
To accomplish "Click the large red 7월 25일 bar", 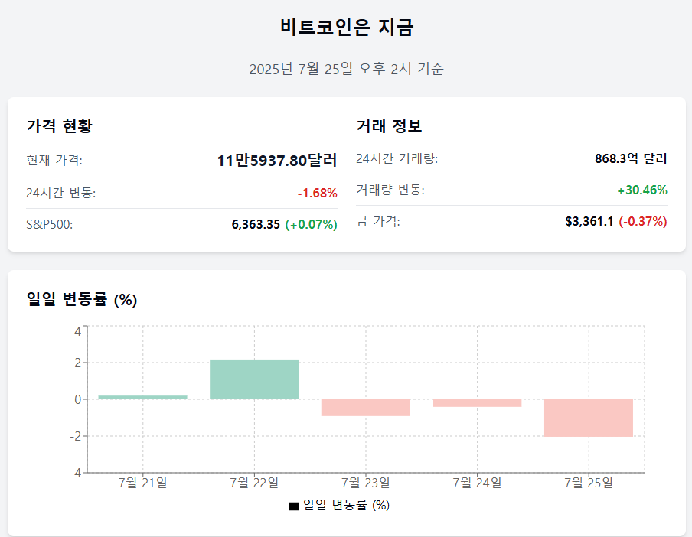I will click(x=589, y=418).
